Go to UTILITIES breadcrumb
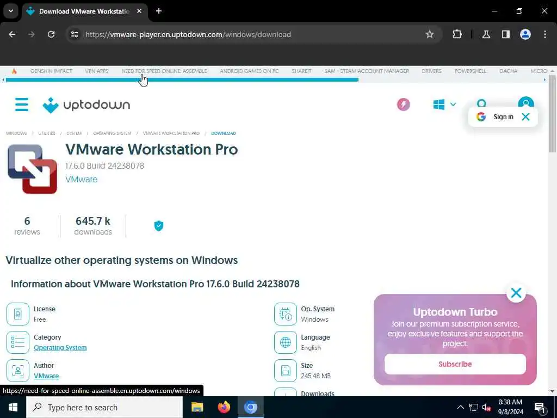Viewport: 557px width, 418px height. click(47, 133)
